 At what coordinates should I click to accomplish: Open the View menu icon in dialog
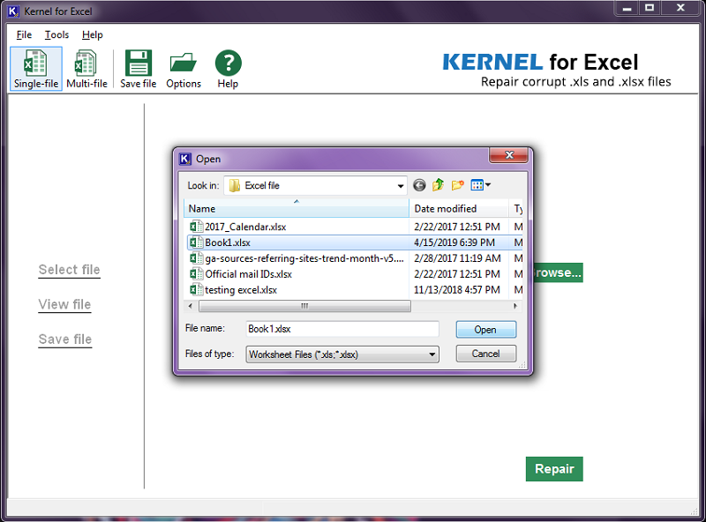[x=480, y=185]
